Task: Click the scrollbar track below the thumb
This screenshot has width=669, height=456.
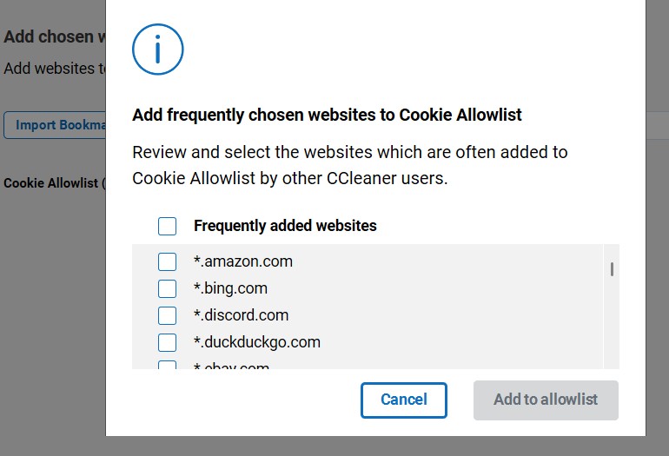Action: (612, 324)
